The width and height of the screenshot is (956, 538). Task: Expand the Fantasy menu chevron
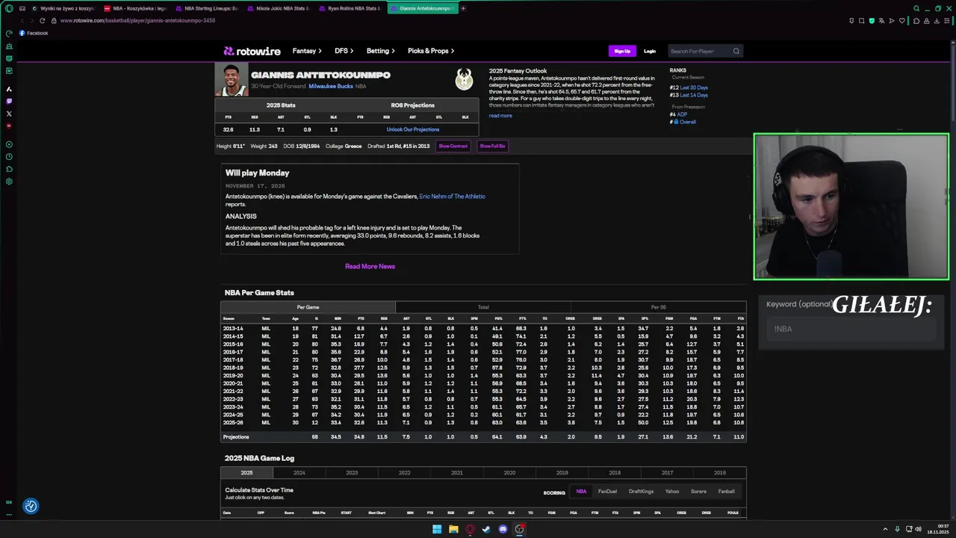[320, 51]
